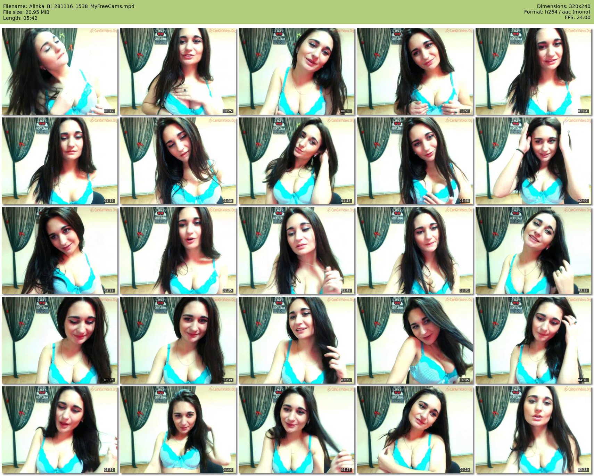Image resolution: width=594 pixels, height=476 pixels.
Task: Click the frame marked 04:31
Action: [x=60, y=430]
